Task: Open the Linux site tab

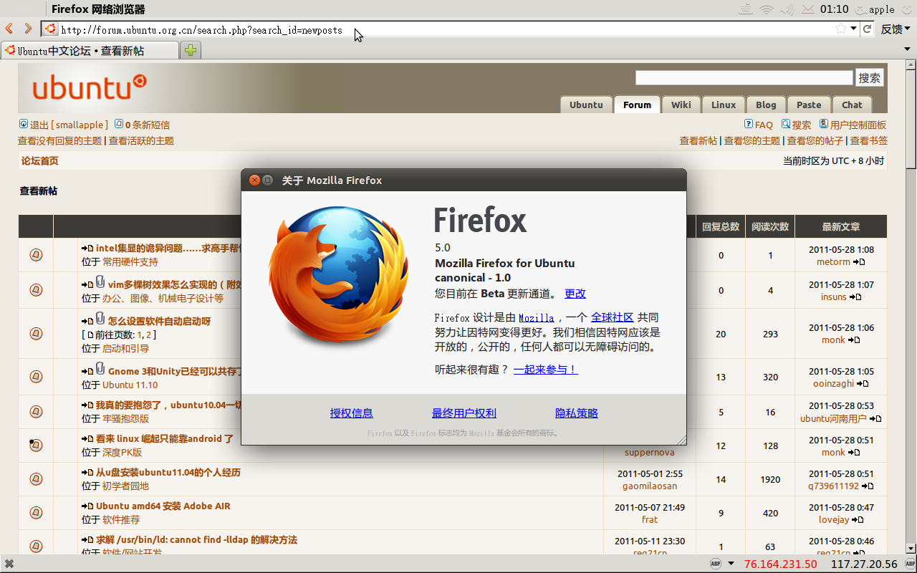Action: tap(724, 105)
